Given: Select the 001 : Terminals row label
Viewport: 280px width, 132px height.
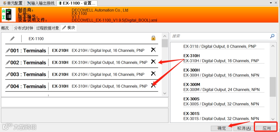Looking at the screenshot, I should (x=28, y=51).
